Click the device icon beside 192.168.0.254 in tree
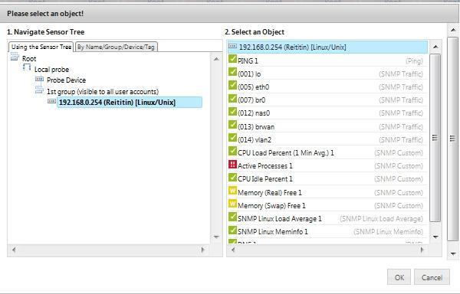Image resolution: width=460 pixels, height=294 pixels. tap(51, 101)
